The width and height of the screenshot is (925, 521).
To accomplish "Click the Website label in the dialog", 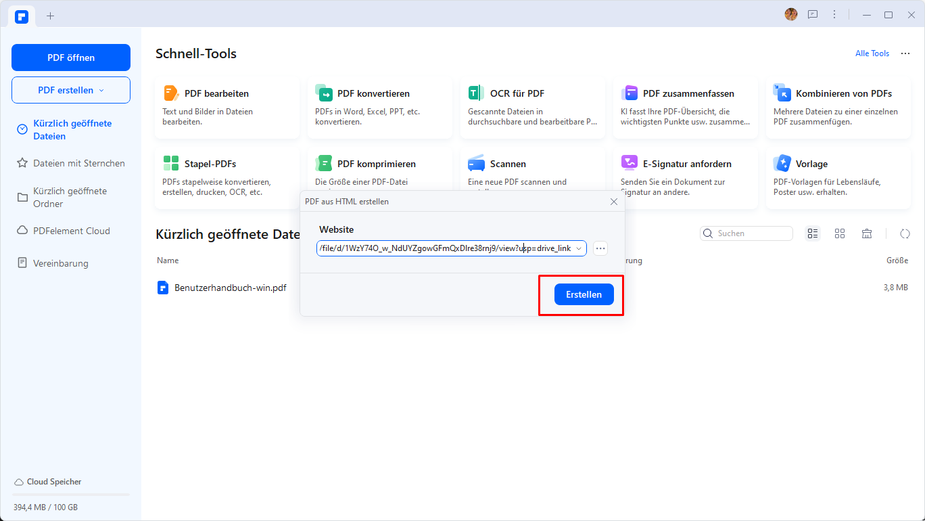I will 337,230.
